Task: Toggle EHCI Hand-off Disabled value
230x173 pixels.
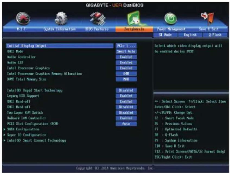Action: pos(126,107)
